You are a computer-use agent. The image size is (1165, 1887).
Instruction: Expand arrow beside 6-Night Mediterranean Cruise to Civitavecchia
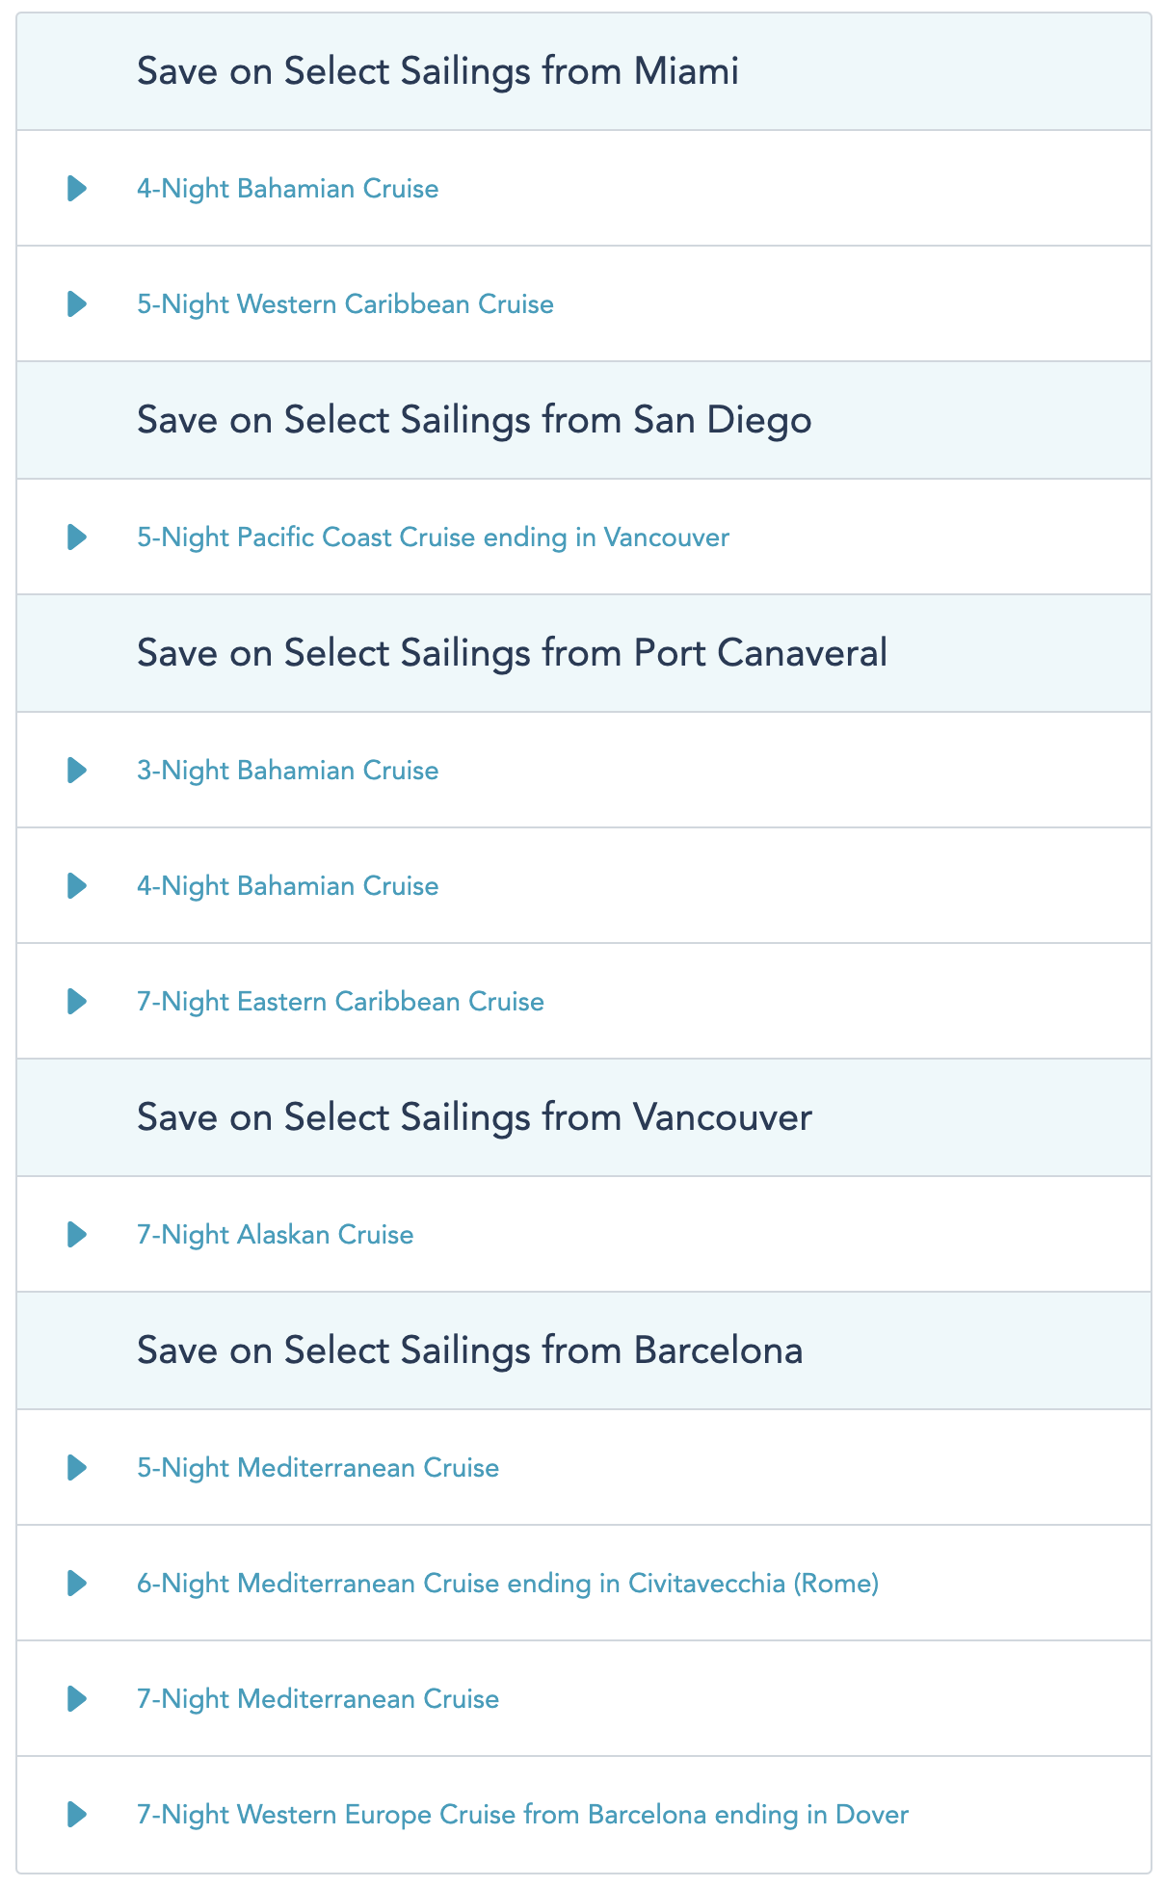[77, 1584]
